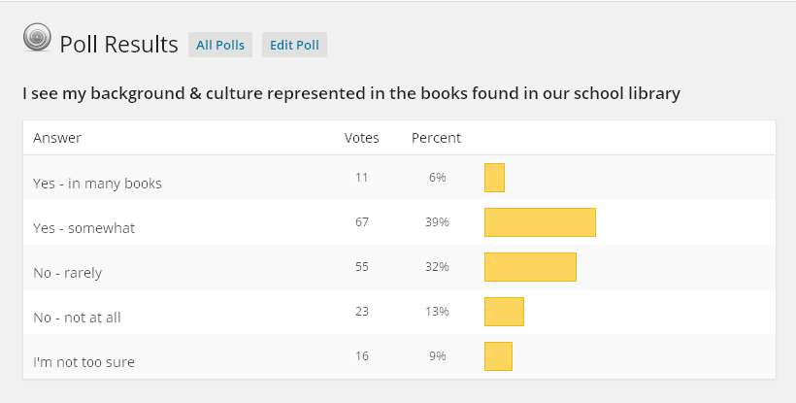This screenshot has height=403, width=796.
Task: Click the Poll Results icon beside the title
Action: click(x=37, y=39)
